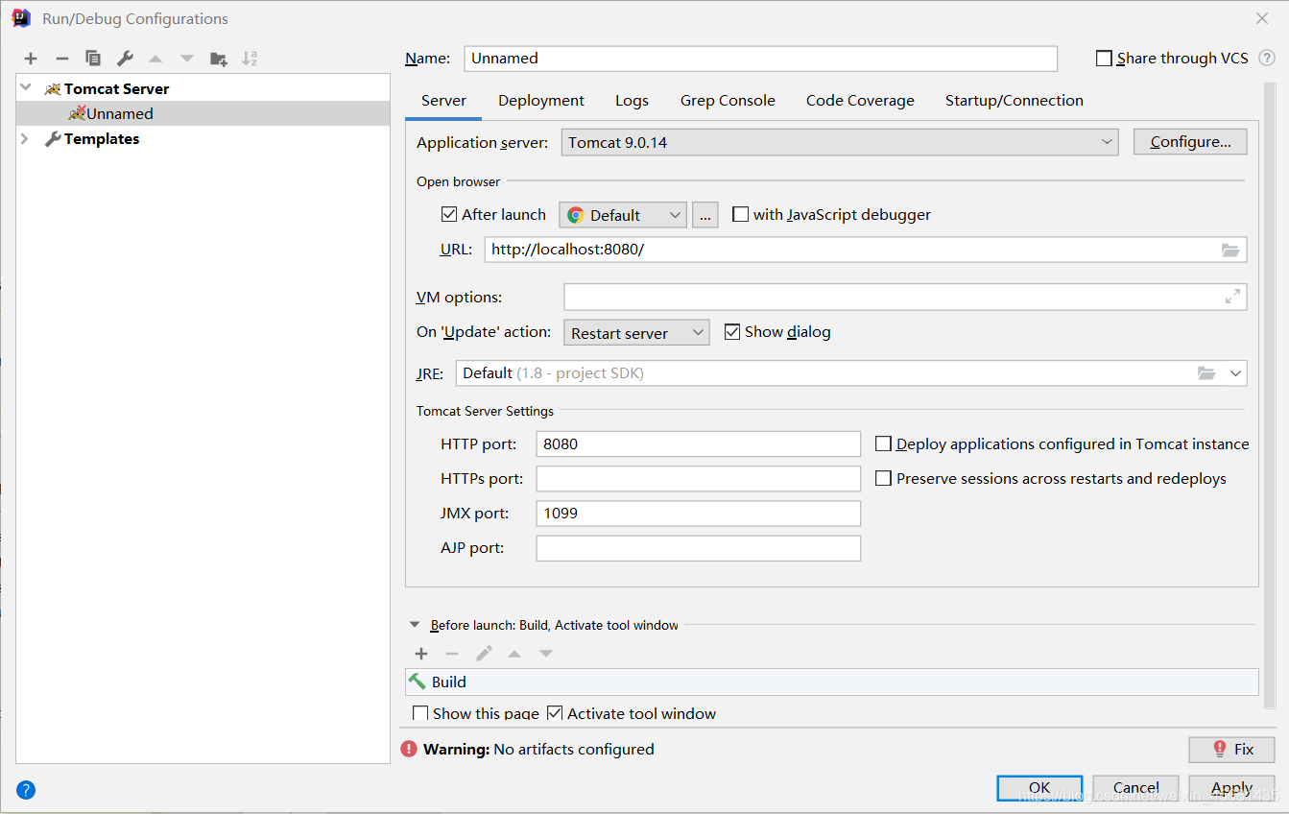Move configuration up with toolbar arrow
1289x814 pixels.
[155, 59]
